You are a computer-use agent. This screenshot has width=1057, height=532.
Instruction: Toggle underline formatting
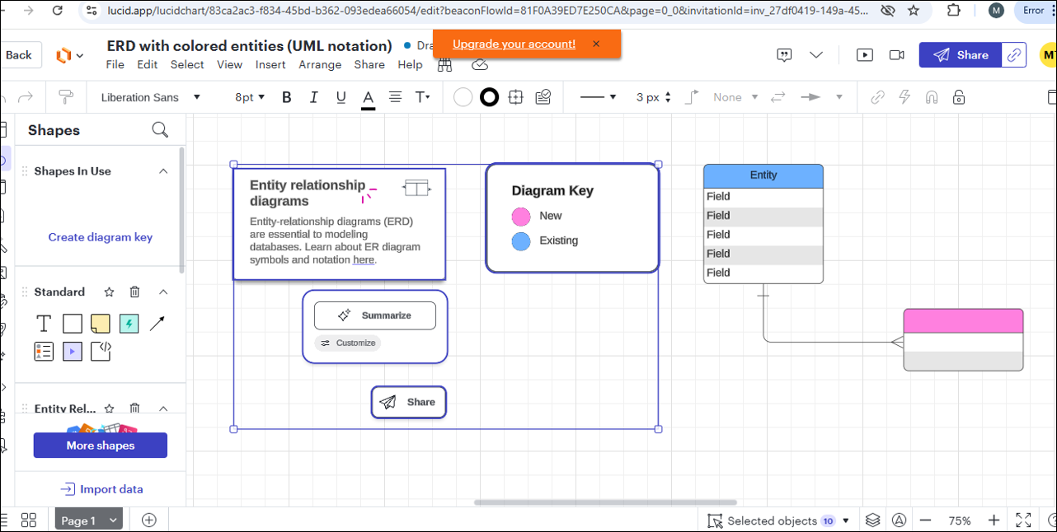[341, 96]
